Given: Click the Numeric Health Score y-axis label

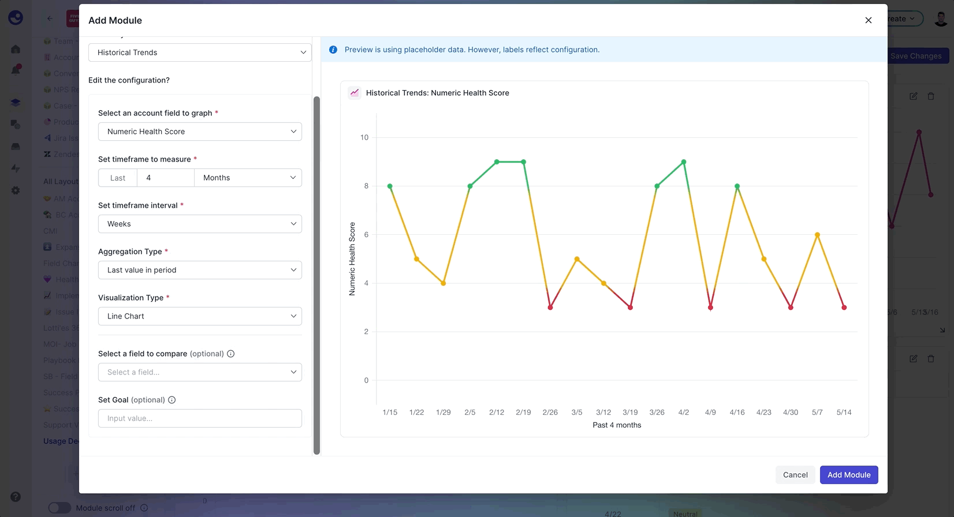Looking at the screenshot, I should [x=352, y=259].
